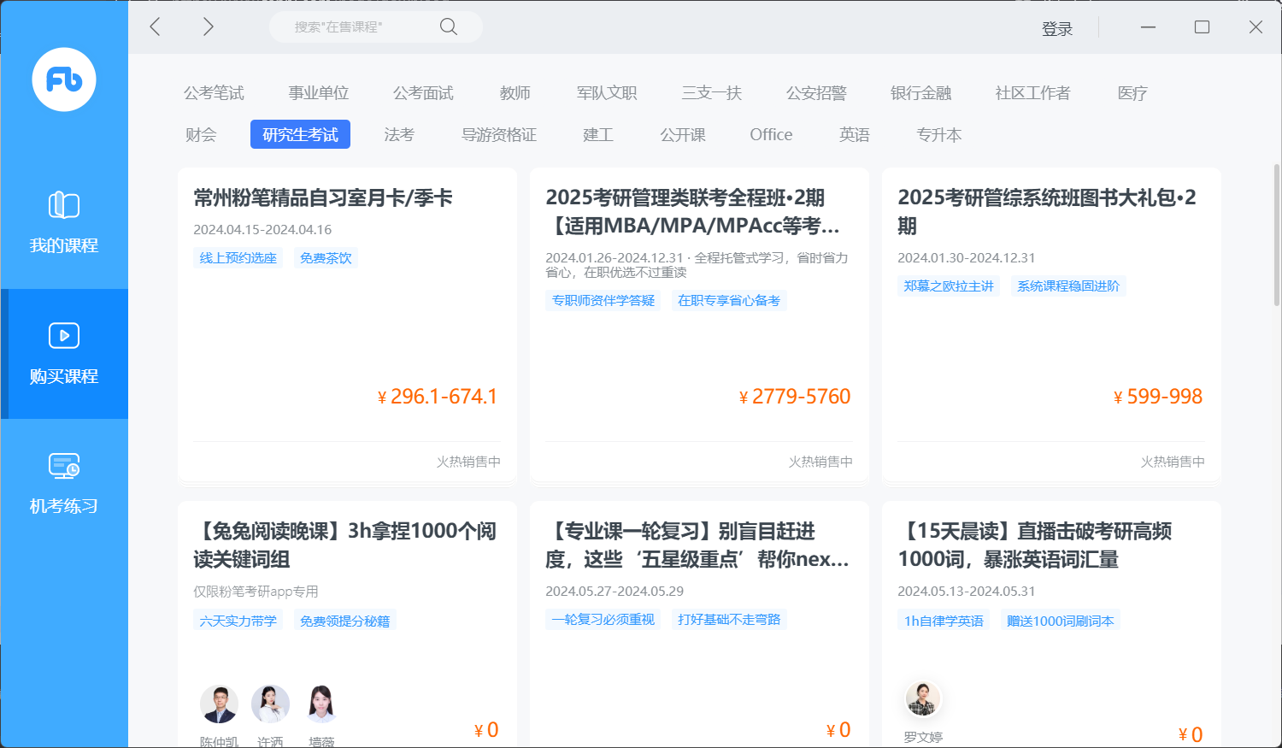Open the 教师 category tab
Screen dimensions: 1282x748
click(515, 93)
